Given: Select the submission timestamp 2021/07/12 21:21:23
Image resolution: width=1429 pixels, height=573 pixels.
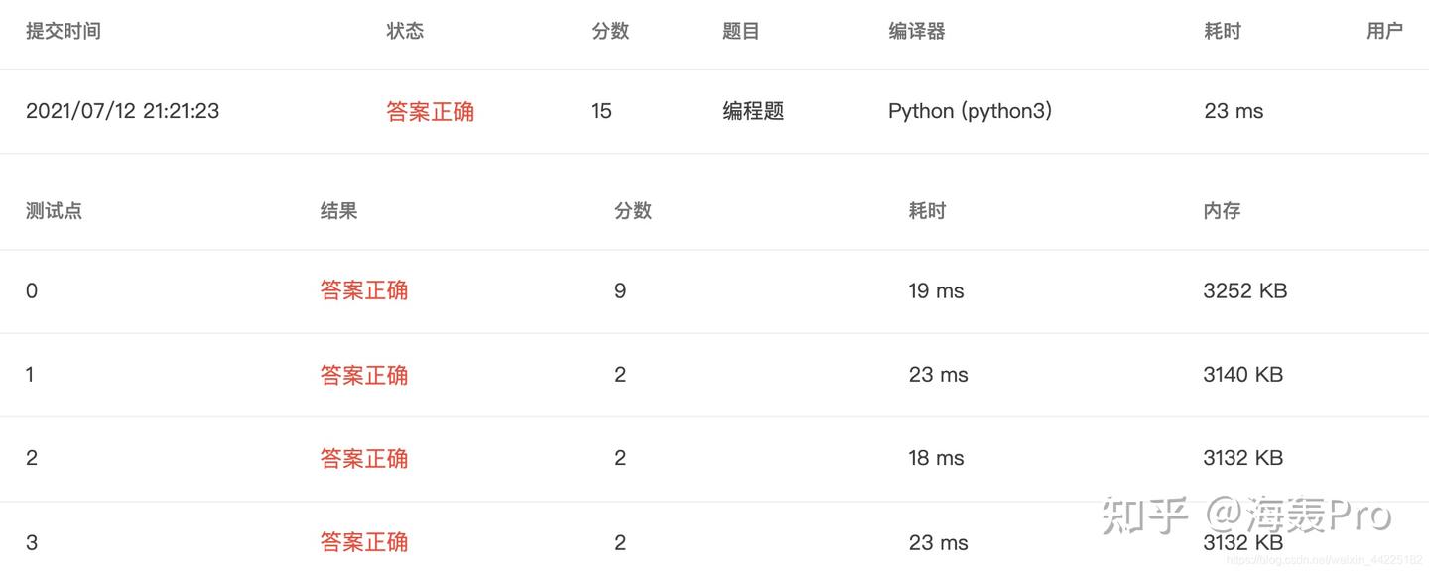Looking at the screenshot, I should click(122, 111).
